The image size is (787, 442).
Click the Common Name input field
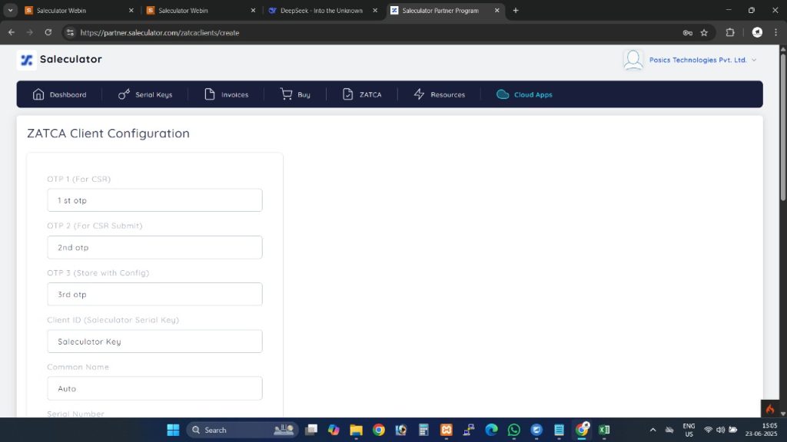pyautogui.click(x=154, y=388)
